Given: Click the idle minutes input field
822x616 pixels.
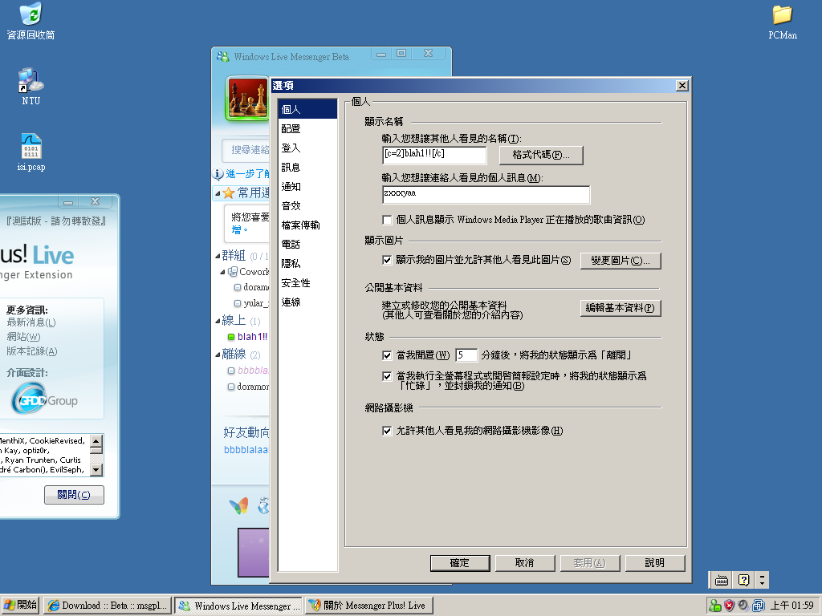Looking at the screenshot, I should (466, 355).
